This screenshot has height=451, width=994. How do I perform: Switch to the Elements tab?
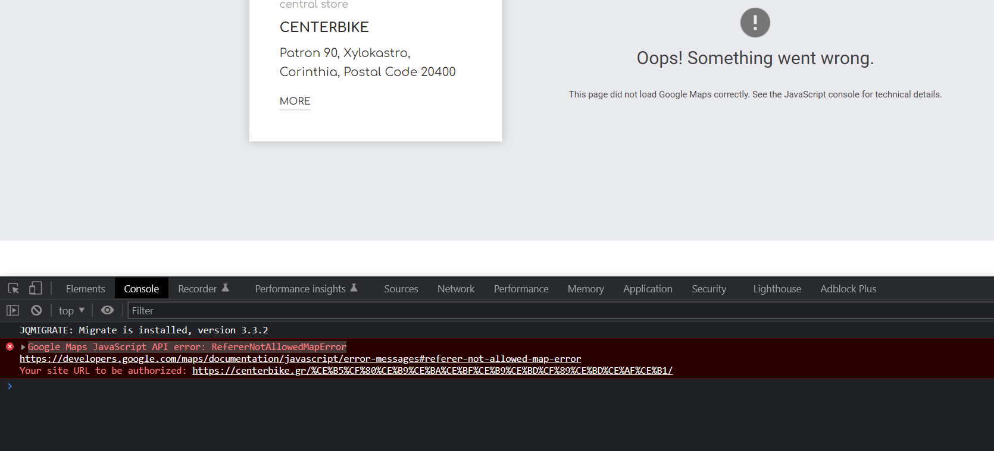coord(85,289)
